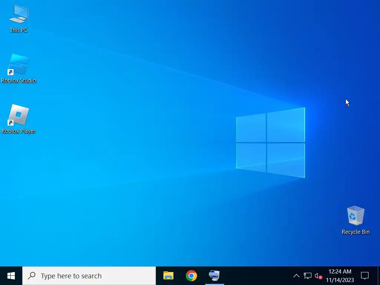Open the Windows Start menu
The width and height of the screenshot is (380, 285).
(x=11, y=276)
